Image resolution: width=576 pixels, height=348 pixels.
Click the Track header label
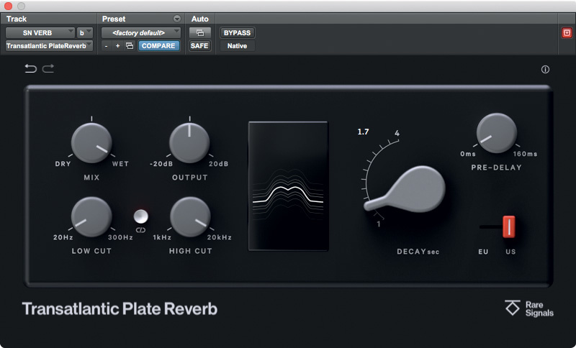(17, 19)
